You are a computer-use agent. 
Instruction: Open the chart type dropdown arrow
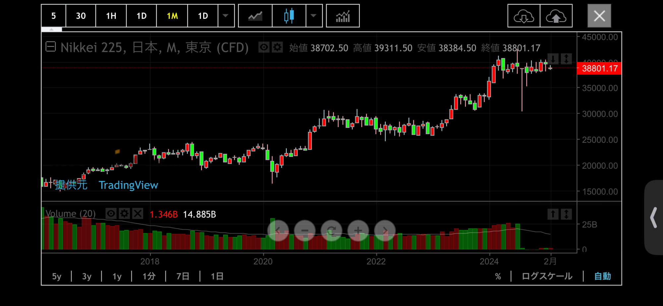[x=314, y=16]
